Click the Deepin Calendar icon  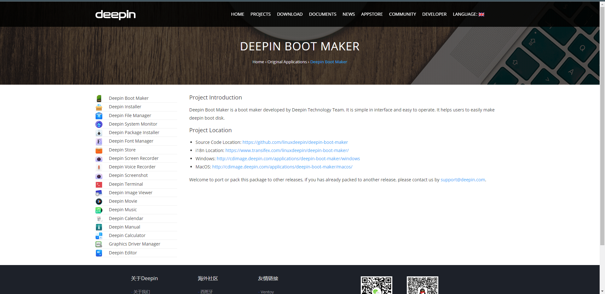(99, 219)
